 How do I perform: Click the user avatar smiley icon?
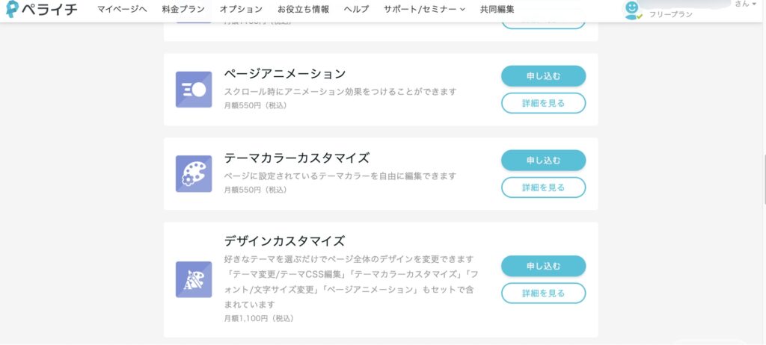[x=632, y=10]
